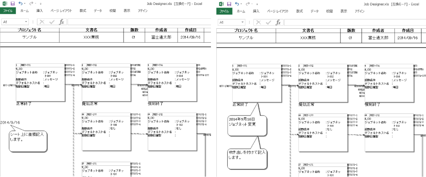Select the サンプル cell in left window
This screenshot has height=177, width=426.
30,37
